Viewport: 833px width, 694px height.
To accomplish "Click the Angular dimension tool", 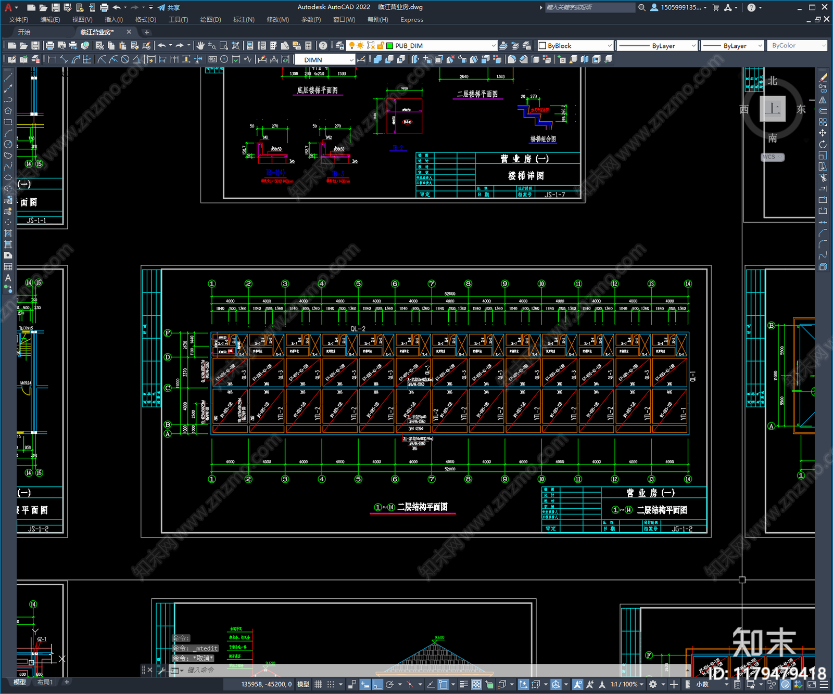I will pos(136,59).
